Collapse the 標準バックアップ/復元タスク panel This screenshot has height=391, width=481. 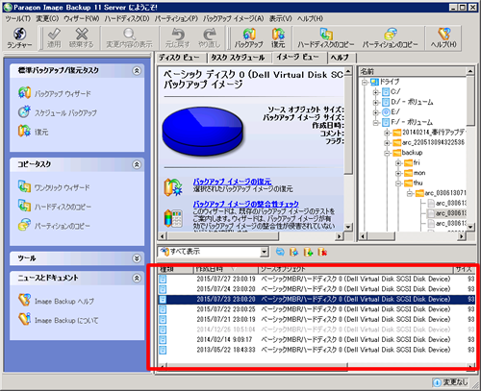pyautogui.click(x=137, y=71)
